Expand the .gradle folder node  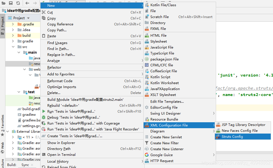tap(13, 24)
